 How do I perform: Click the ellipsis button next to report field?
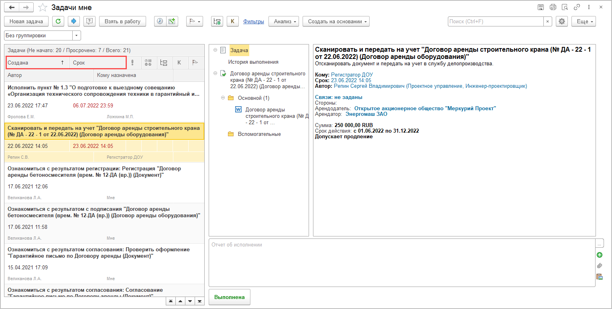(600, 243)
